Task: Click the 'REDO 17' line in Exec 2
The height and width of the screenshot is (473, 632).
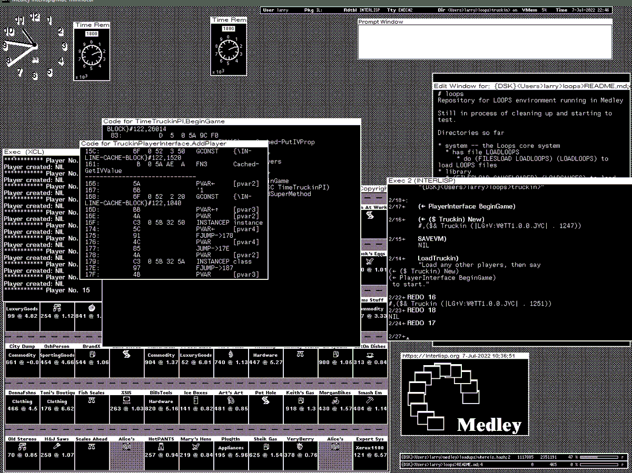Action: [x=421, y=323]
